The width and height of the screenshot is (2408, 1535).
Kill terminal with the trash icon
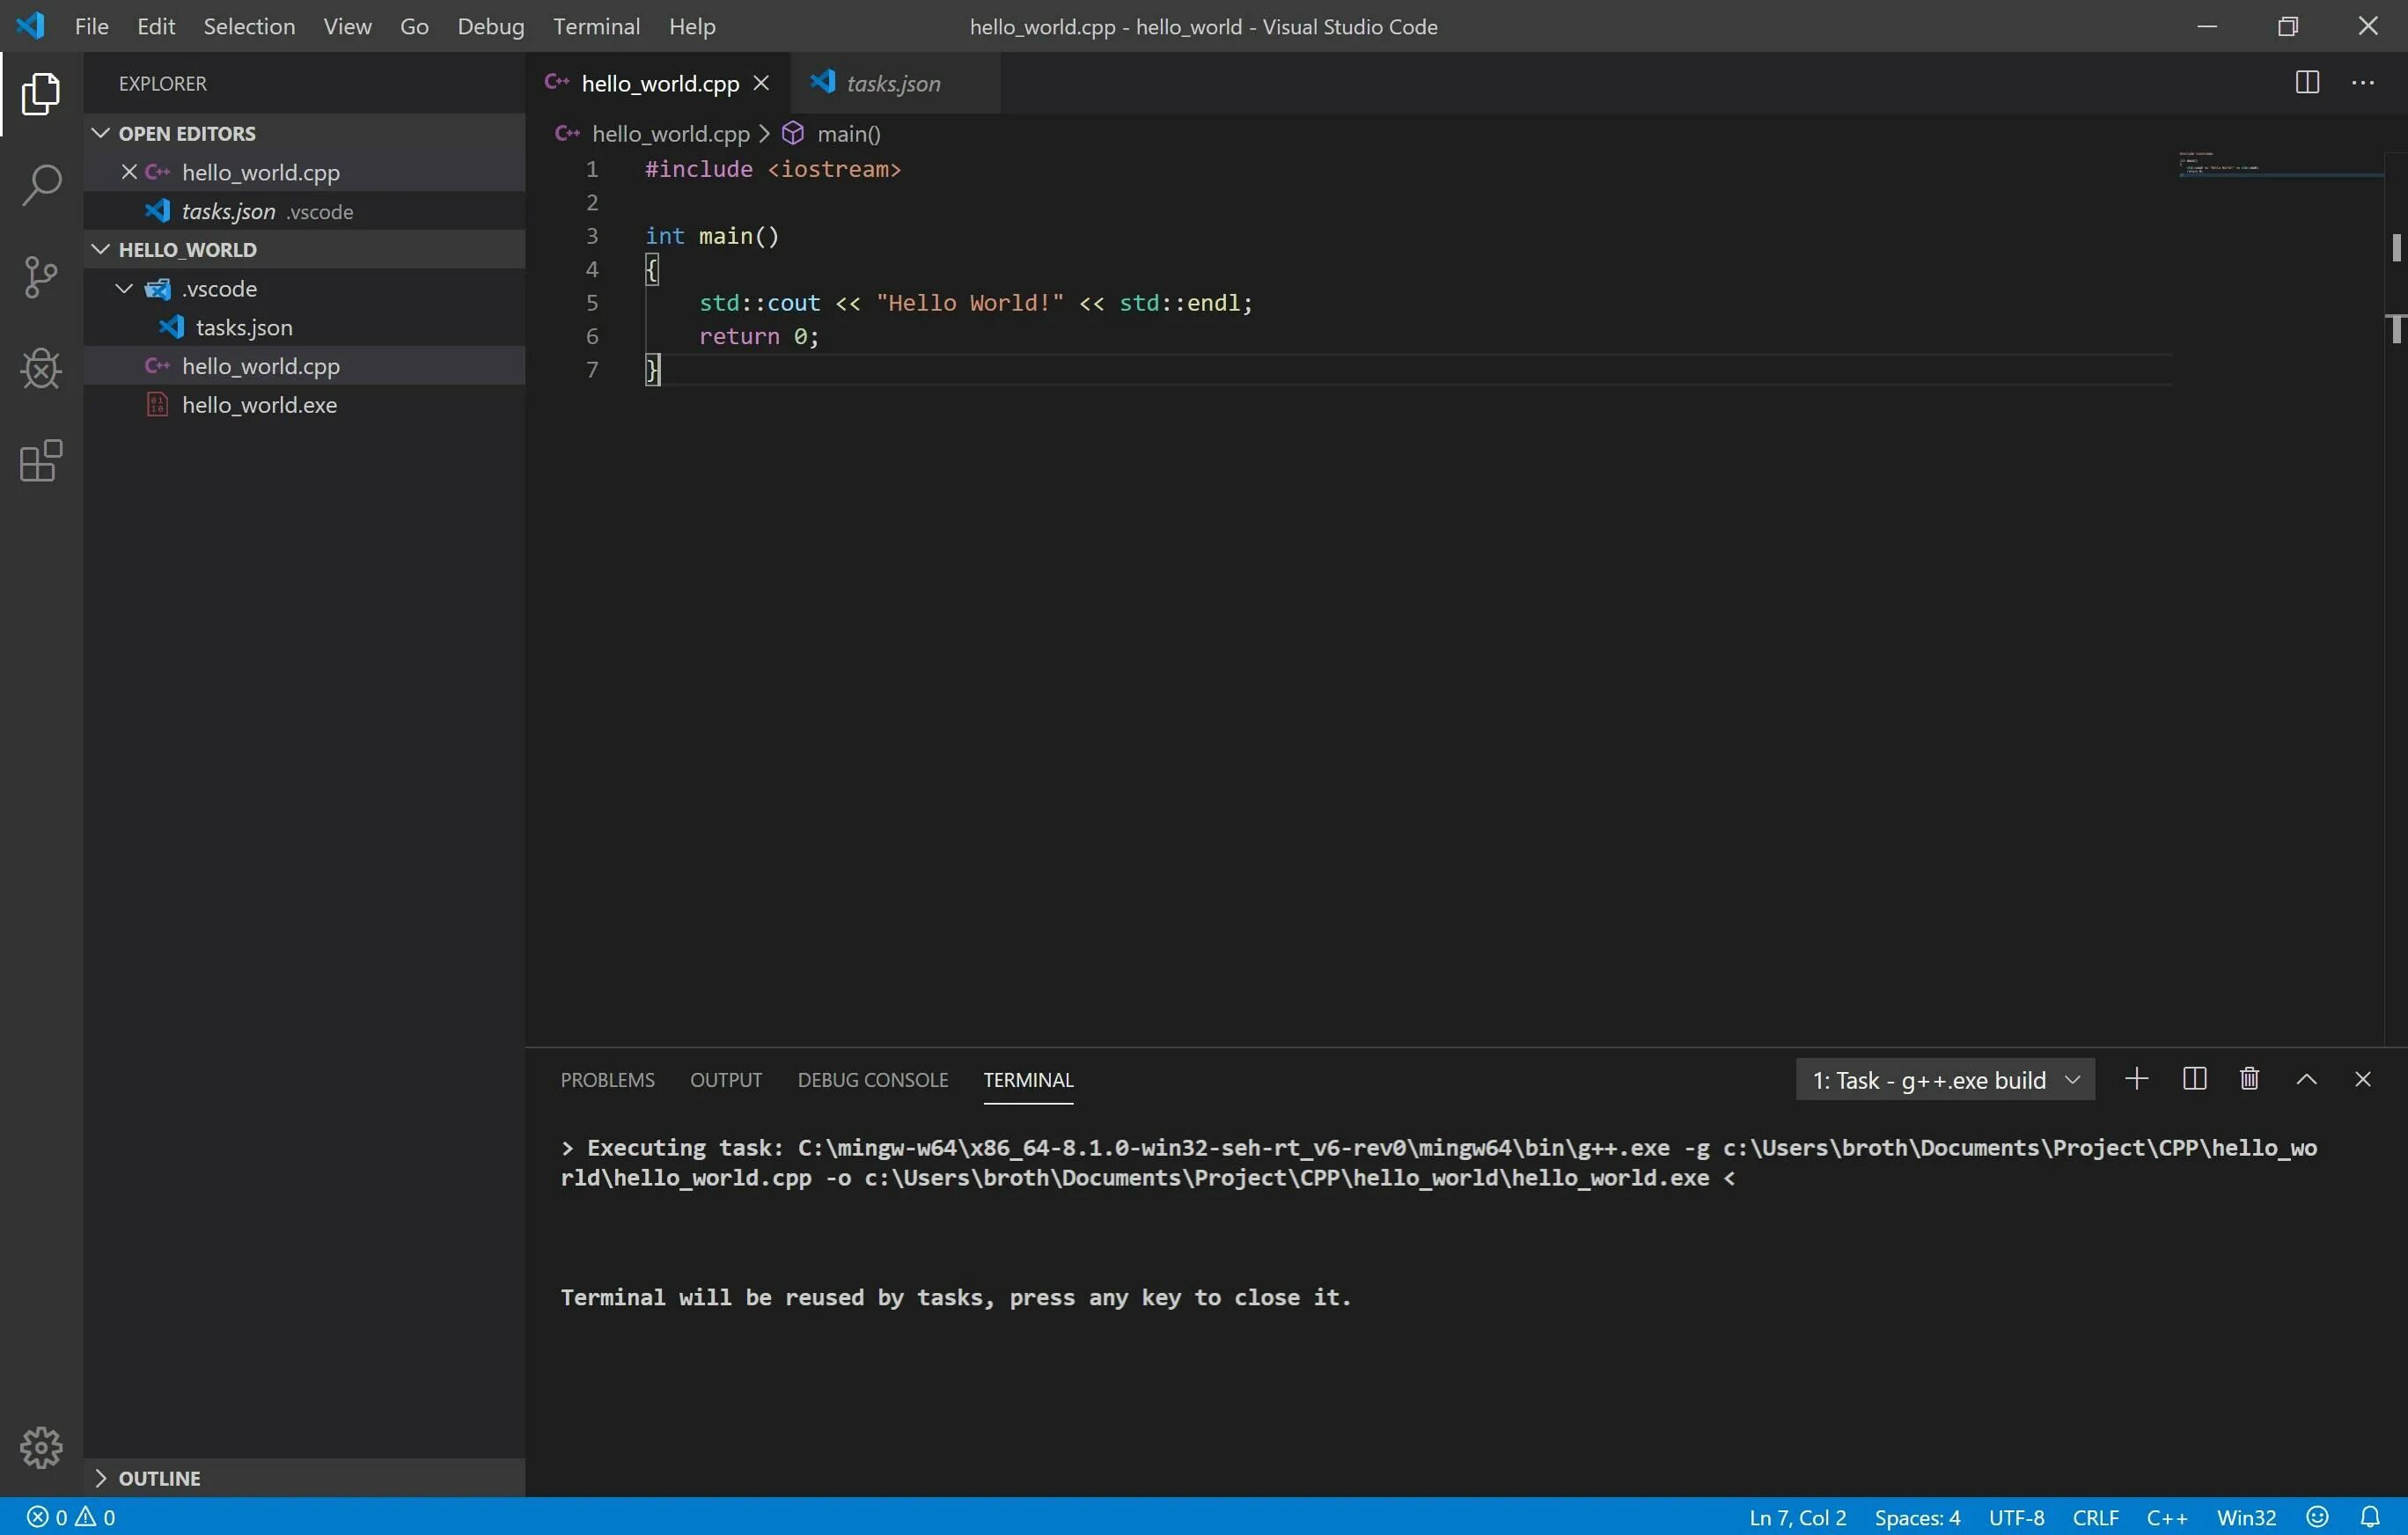click(2250, 1079)
